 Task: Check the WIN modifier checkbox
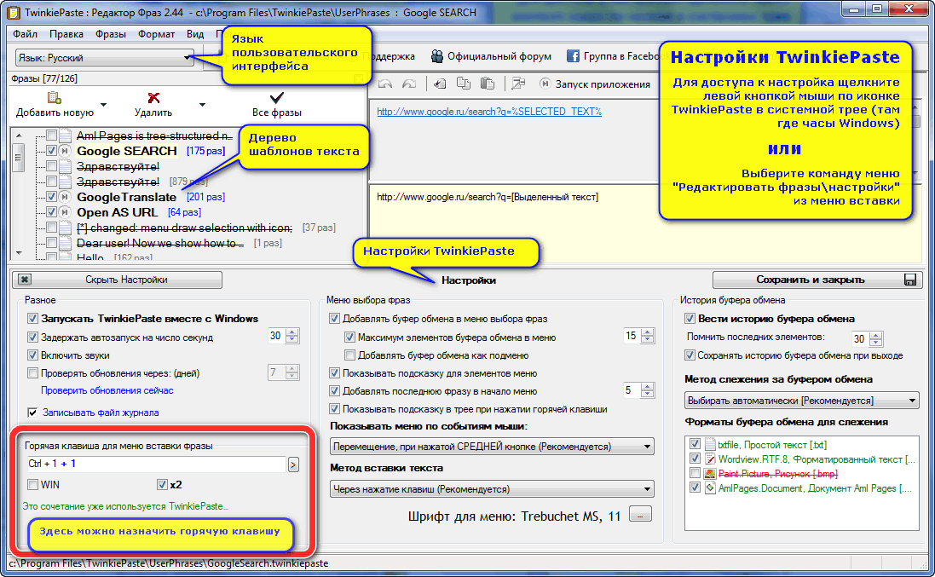32,485
